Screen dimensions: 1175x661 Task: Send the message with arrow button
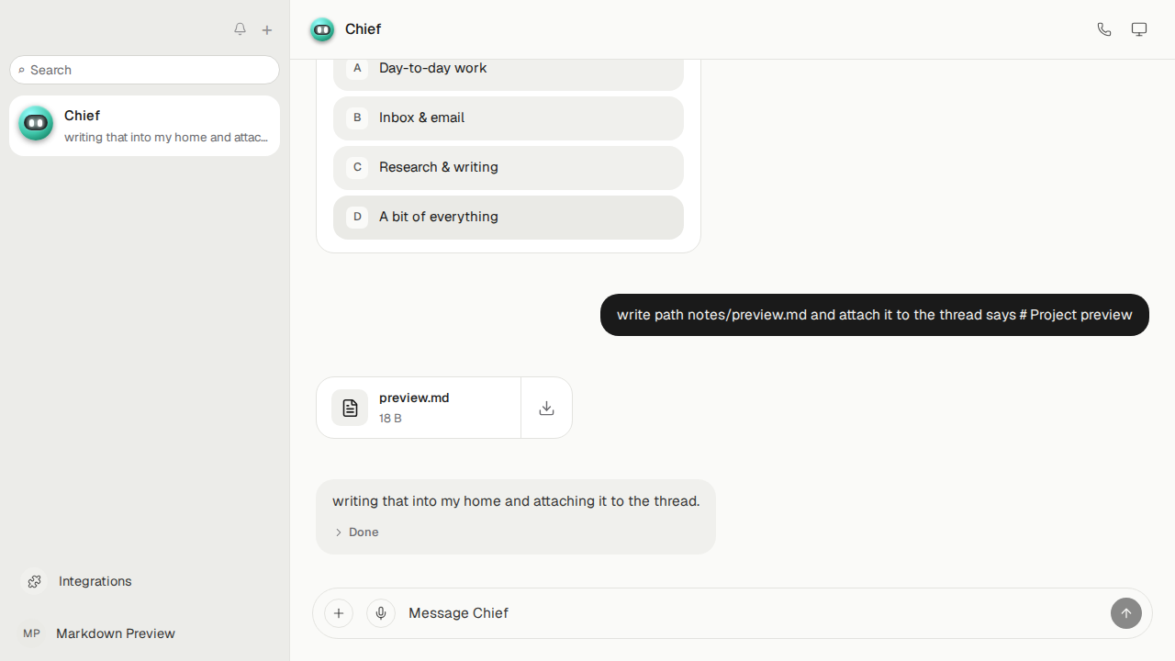(1126, 613)
